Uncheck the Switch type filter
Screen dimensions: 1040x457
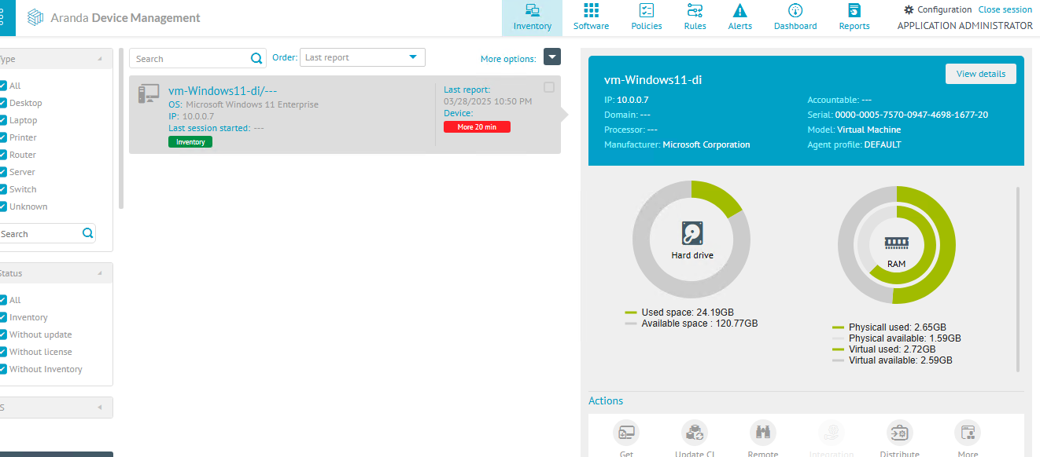pos(3,189)
